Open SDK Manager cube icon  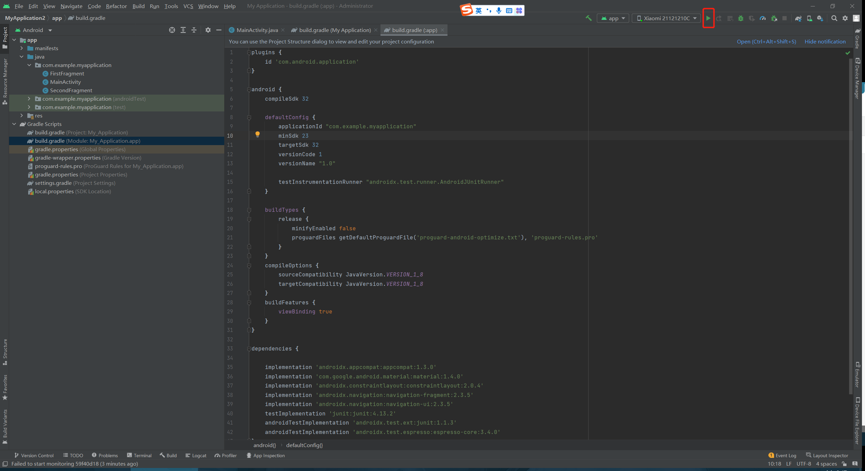point(820,18)
